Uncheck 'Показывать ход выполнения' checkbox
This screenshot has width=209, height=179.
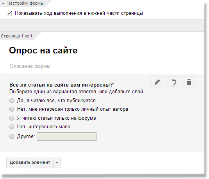pos(9,13)
